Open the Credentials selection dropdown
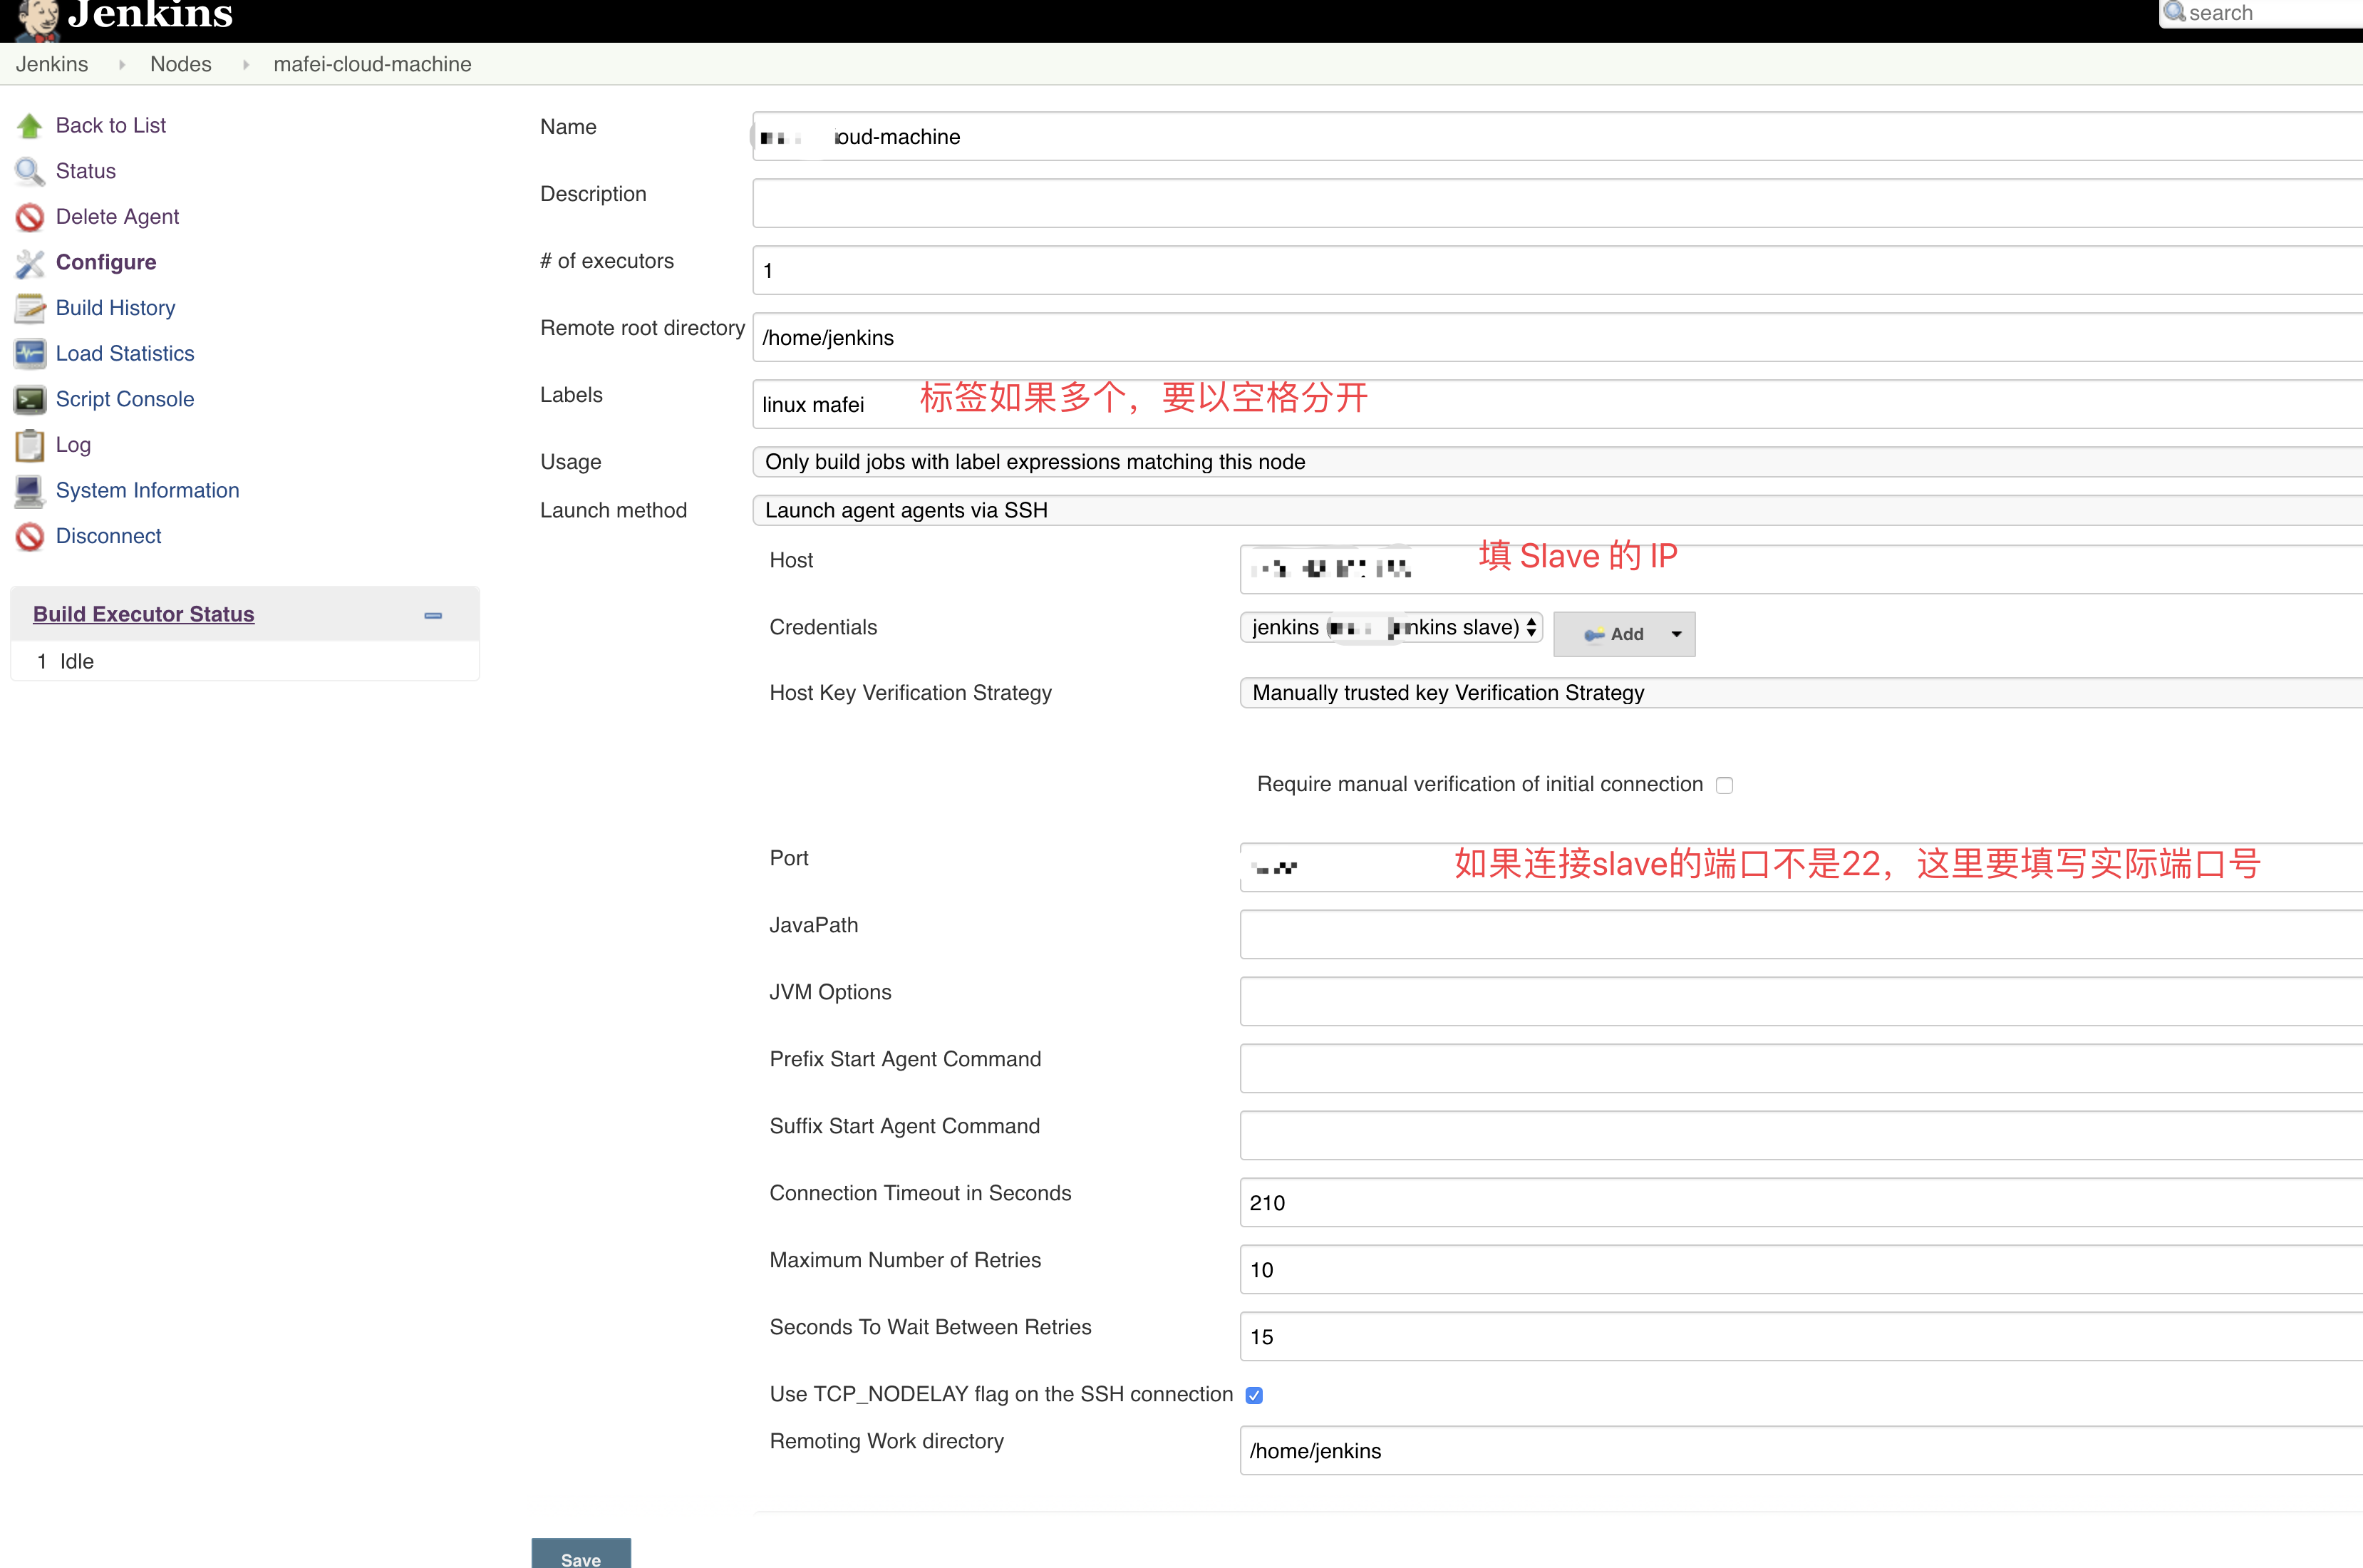Image resolution: width=2363 pixels, height=1568 pixels. (1392, 628)
